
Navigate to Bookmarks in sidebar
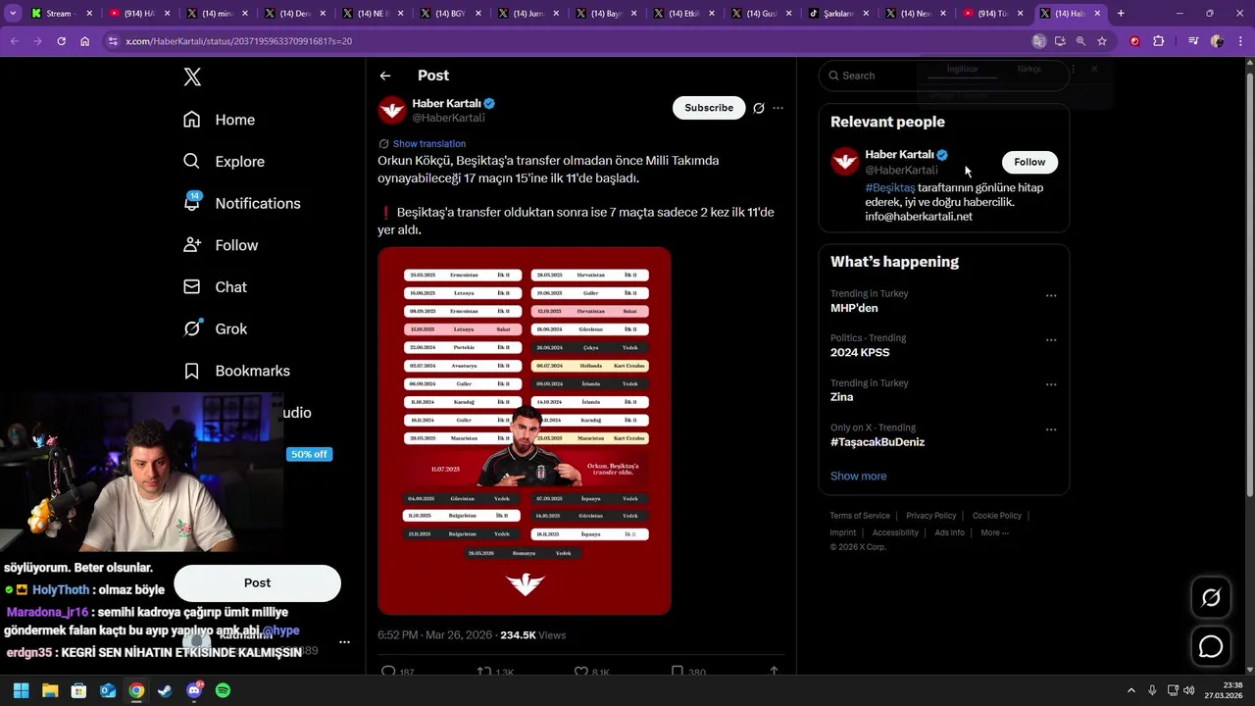click(x=236, y=371)
